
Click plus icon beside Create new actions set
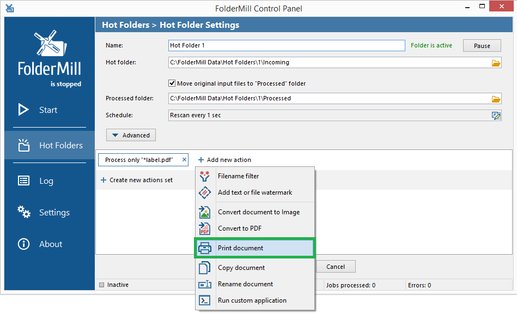104,180
